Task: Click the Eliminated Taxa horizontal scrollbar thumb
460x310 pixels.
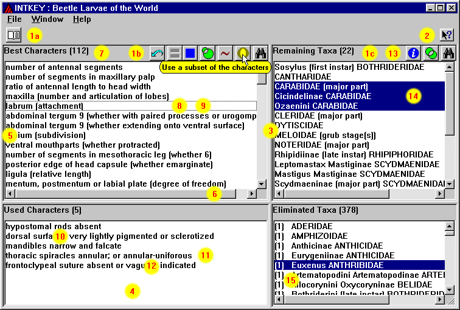Action: pyautogui.click(x=336, y=300)
